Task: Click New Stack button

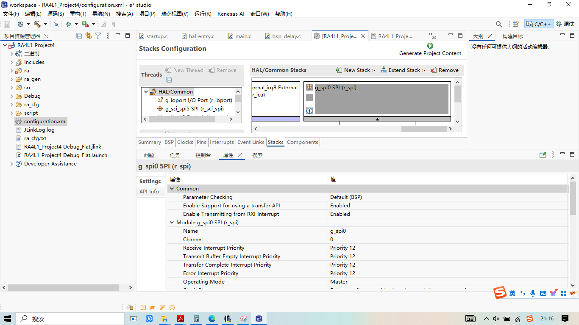Action: tap(355, 70)
